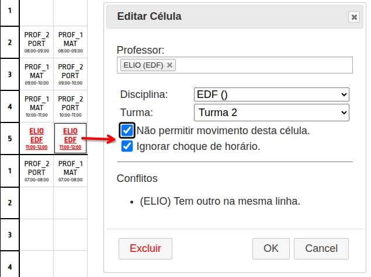Select the first-column ELIO EDF cell in row 5
The image size is (371, 277).
click(36, 139)
